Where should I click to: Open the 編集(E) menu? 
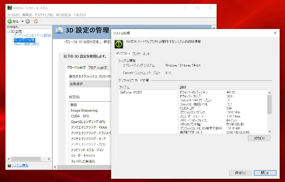(x=27, y=15)
